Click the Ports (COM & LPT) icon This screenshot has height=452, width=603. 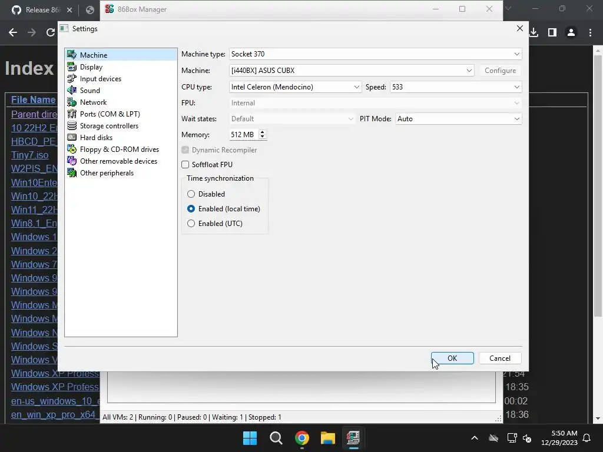tap(72, 114)
